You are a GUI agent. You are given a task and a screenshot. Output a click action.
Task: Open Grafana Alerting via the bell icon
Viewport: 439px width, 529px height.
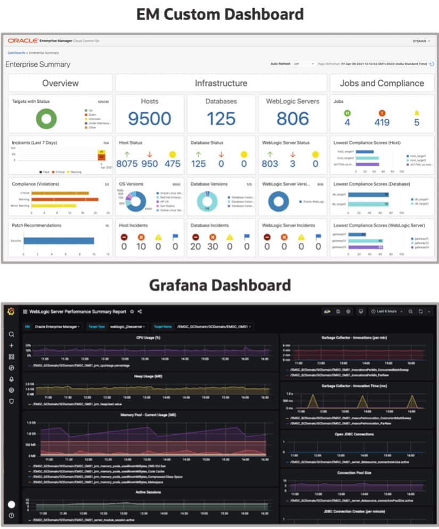(11, 377)
